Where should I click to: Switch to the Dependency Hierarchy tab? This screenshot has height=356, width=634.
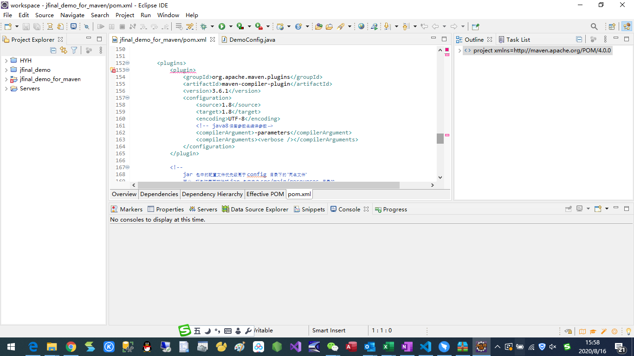[212, 194]
